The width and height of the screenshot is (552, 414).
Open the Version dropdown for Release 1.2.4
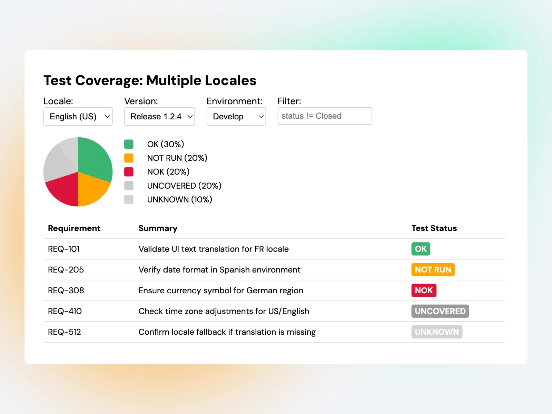(x=159, y=116)
